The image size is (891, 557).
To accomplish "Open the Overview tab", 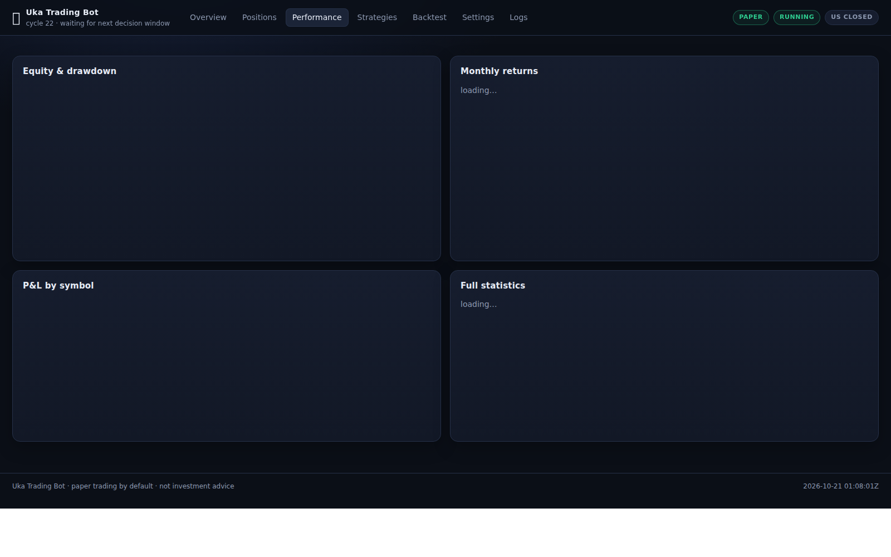I will (x=208, y=17).
